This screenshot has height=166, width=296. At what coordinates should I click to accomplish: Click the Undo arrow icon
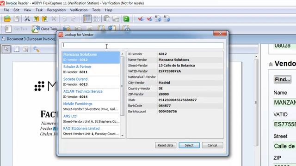point(65,19)
